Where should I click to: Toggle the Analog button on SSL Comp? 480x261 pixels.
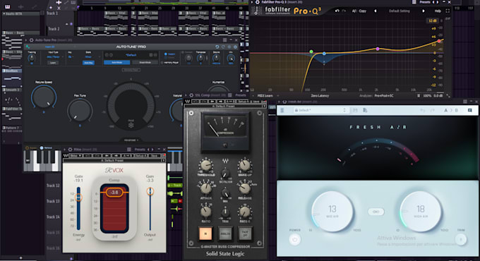(x=225, y=233)
